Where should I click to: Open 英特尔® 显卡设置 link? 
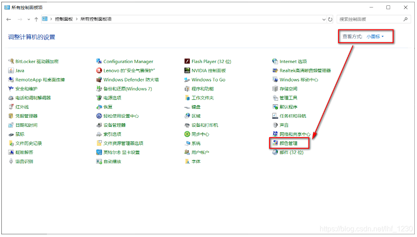coord(122,152)
